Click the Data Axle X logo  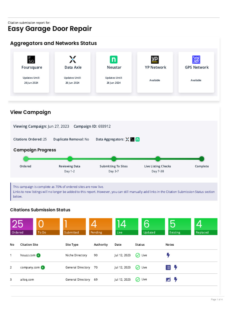coord(72,59)
